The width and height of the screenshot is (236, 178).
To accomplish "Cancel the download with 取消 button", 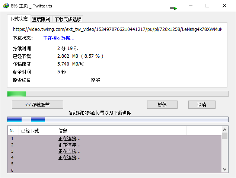I will (202, 105).
